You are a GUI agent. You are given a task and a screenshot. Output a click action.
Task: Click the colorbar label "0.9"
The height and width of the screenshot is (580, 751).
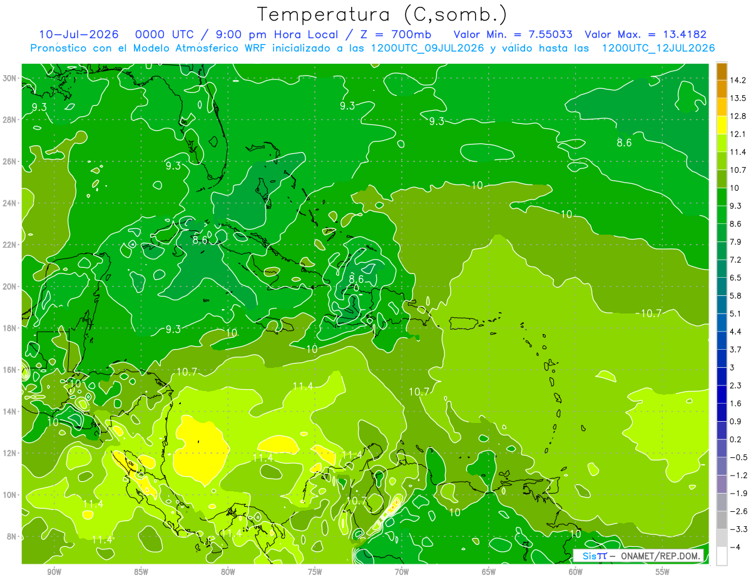pos(737,421)
